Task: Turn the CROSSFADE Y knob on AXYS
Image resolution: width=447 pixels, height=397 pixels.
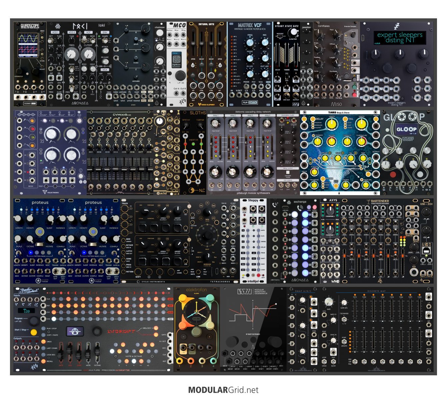Action: (x=330, y=230)
